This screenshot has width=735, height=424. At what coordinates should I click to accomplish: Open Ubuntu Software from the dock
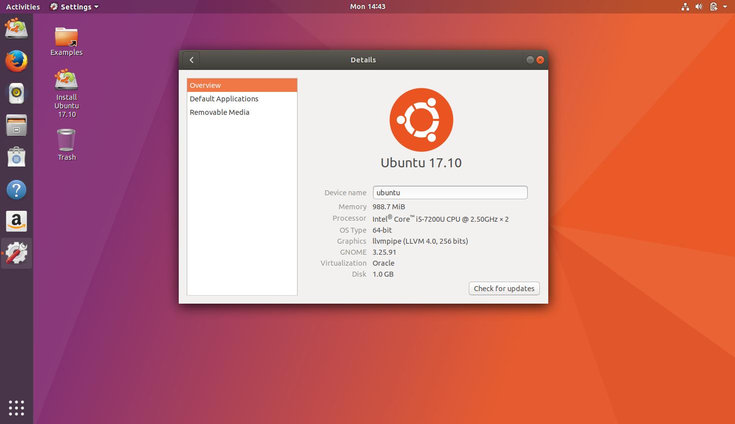16,157
